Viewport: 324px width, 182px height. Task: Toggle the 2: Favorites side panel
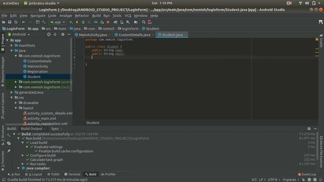[3, 161]
